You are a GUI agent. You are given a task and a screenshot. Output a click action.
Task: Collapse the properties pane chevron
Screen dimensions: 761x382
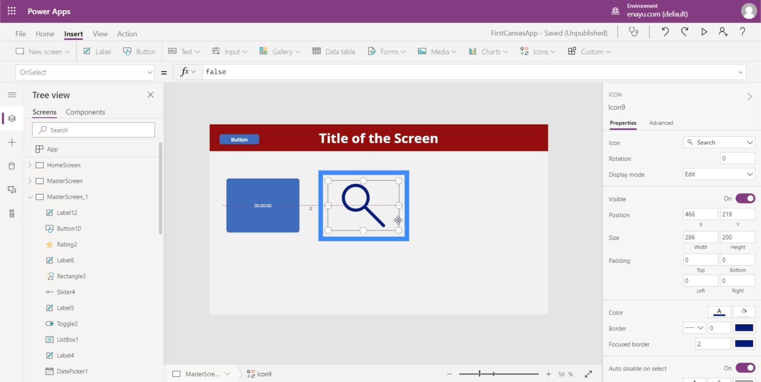coord(749,96)
